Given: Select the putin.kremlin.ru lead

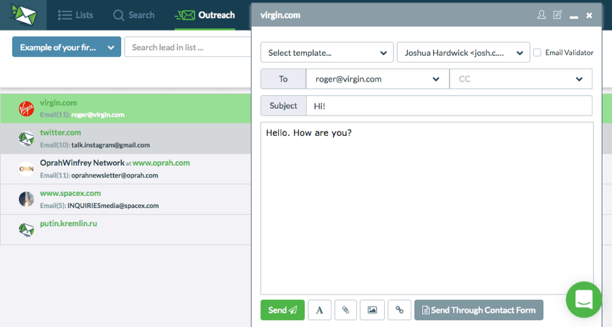Looking at the screenshot, I should pyautogui.click(x=126, y=230).
